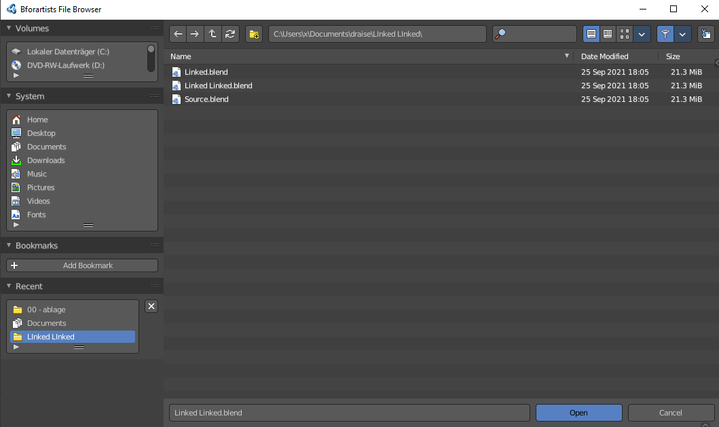Screen dimensions: 719x427
Task: Collapse the Recent panel
Action: tap(9, 286)
